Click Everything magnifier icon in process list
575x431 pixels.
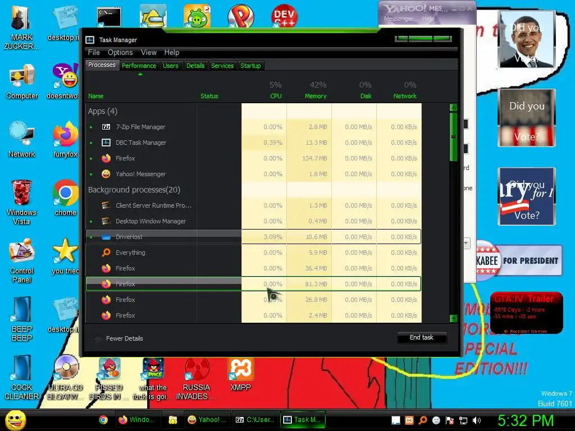pos(106,253)
